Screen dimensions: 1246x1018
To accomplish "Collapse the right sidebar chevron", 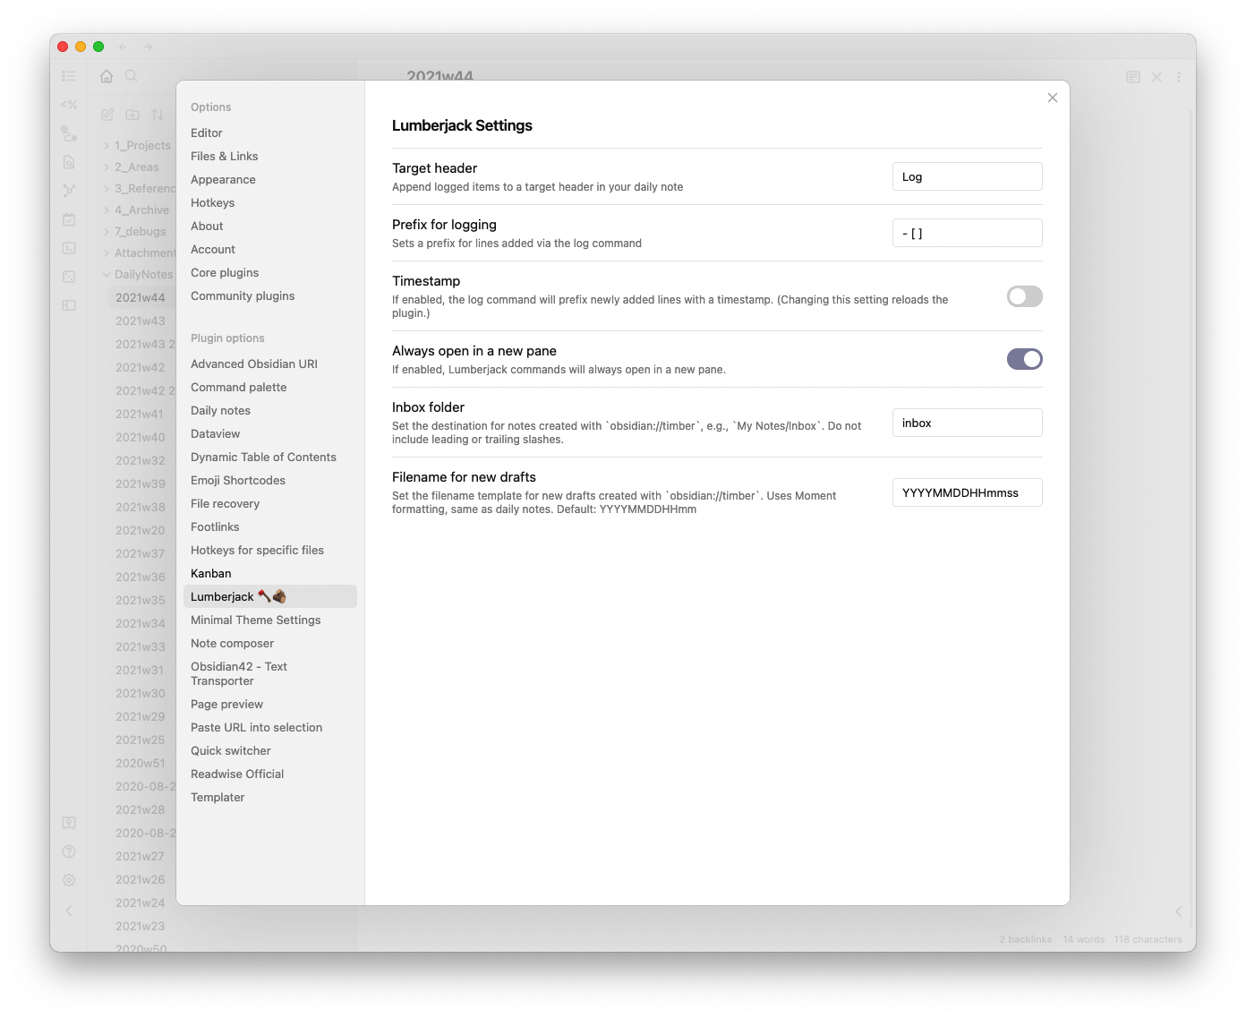I will click(1178, 911).
